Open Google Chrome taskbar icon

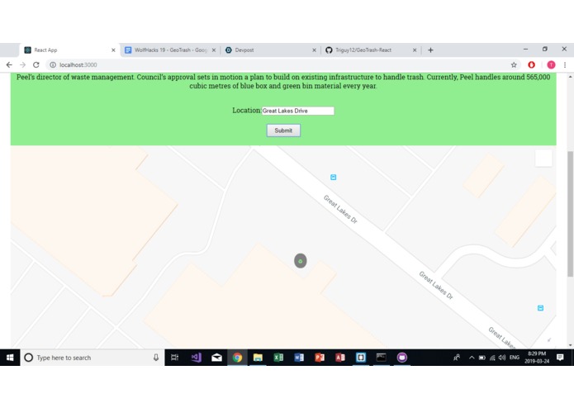point(237,358)
